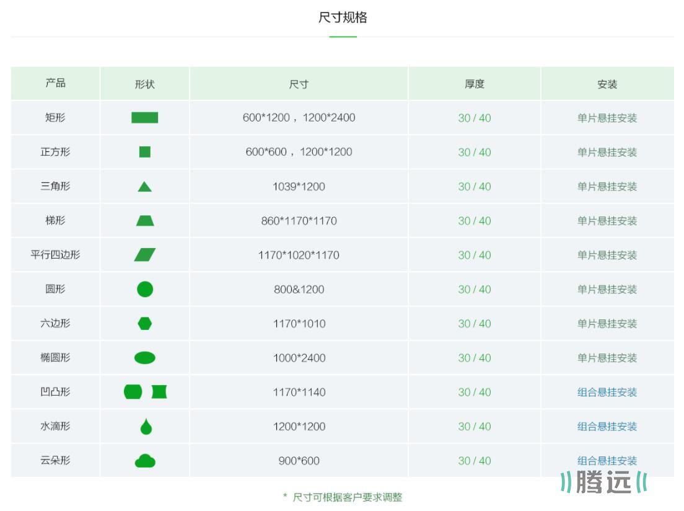Click 单片悬挂安装 in the 矩形 row

(607, 118)
